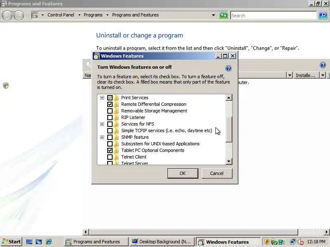Viewport: 330px width, 247px height.
Task: Expand the SNMP feature node
Action: click(102, 137)
